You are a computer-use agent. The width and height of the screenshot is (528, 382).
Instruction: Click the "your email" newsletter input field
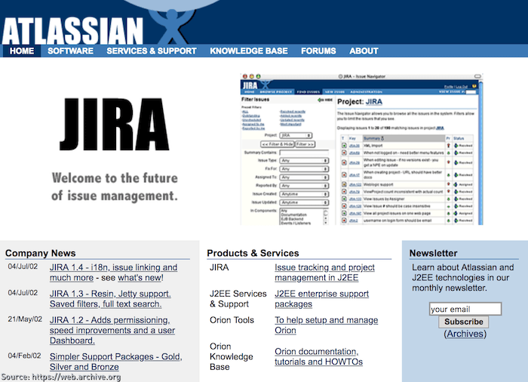pos(465,309)
